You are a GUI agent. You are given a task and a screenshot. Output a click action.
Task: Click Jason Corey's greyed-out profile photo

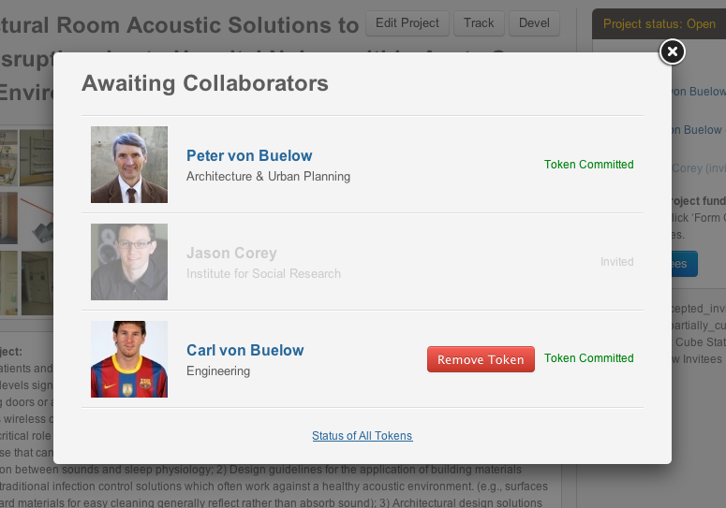[x=129, y=262]
